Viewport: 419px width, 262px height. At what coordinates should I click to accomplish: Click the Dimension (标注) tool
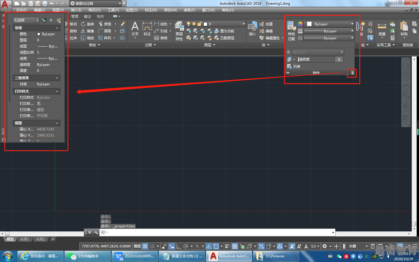tap(147, 29)
